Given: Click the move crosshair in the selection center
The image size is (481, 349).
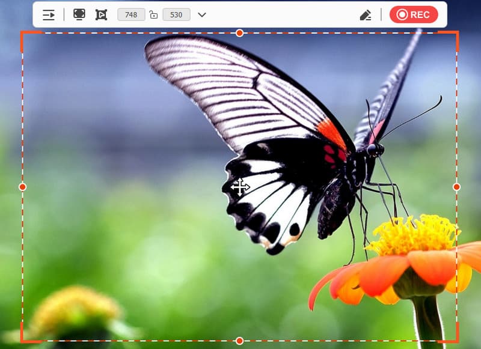Looking at the screenshot, I should coord(240,187).
